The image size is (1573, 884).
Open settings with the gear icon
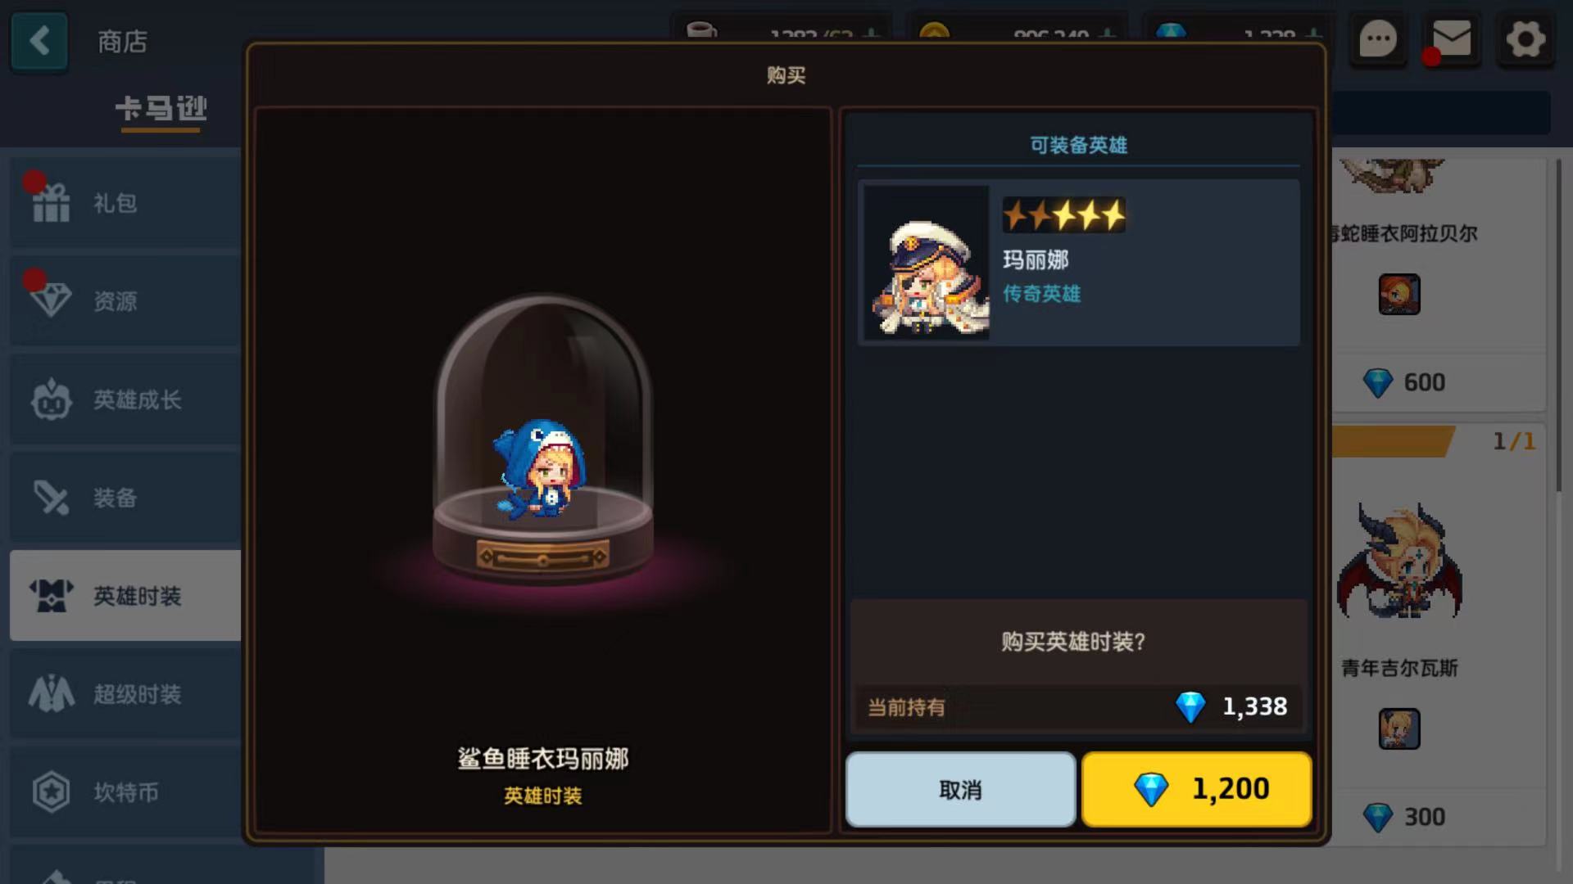click(1525, 38)
